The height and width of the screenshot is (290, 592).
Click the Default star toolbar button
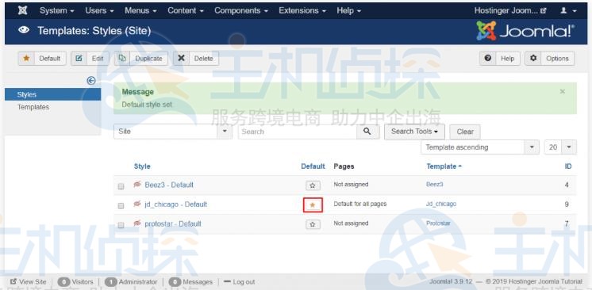[42, 59]
